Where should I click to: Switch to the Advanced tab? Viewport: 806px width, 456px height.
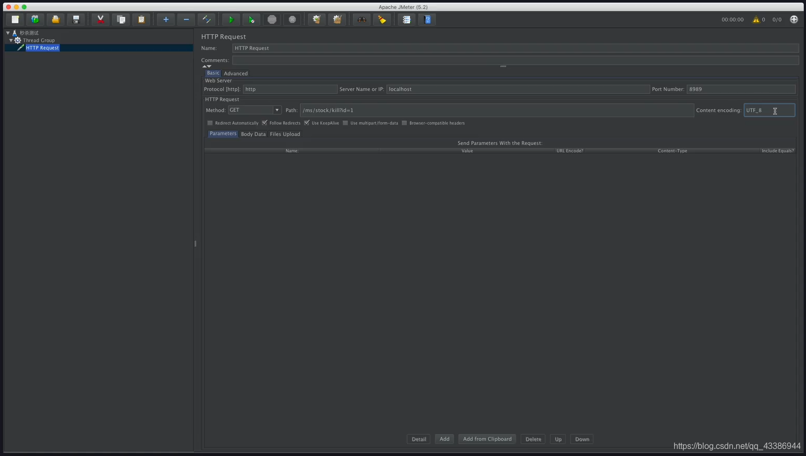236,73
